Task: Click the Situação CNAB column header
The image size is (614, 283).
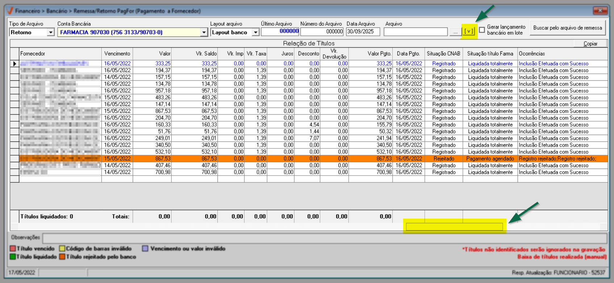Action: click(443, 54)
